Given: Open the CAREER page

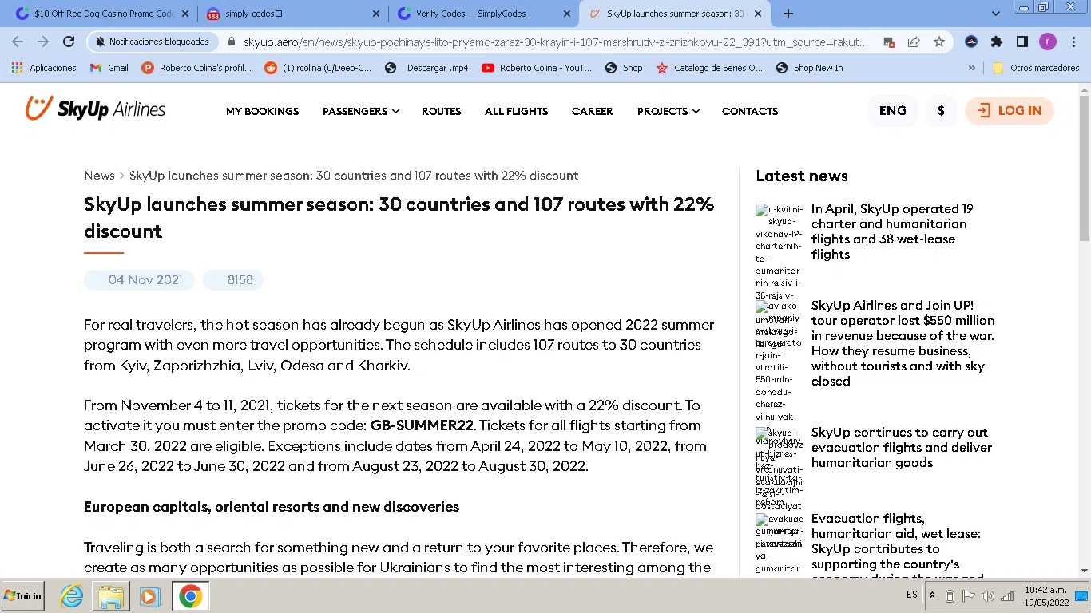Looking at the screenshot, I should [592, 111].
